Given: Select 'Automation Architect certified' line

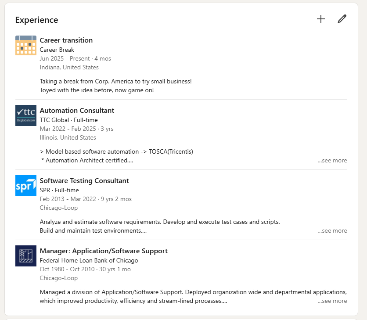Looking at the screenshot, I should pos(87,161).
